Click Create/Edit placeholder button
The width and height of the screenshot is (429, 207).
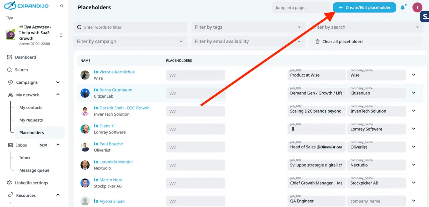[364, 7]
